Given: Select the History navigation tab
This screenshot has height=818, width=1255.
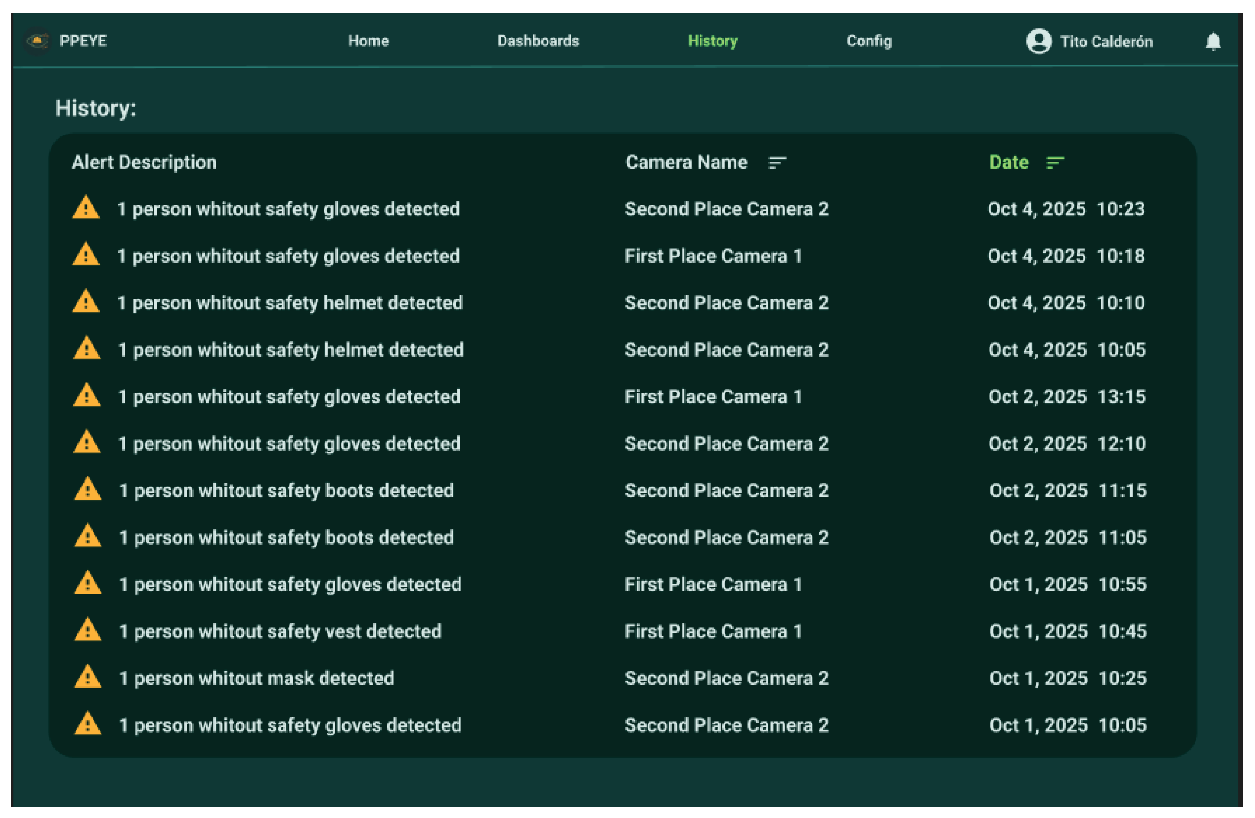Looking at the screenshot, I should coord(712,41).
